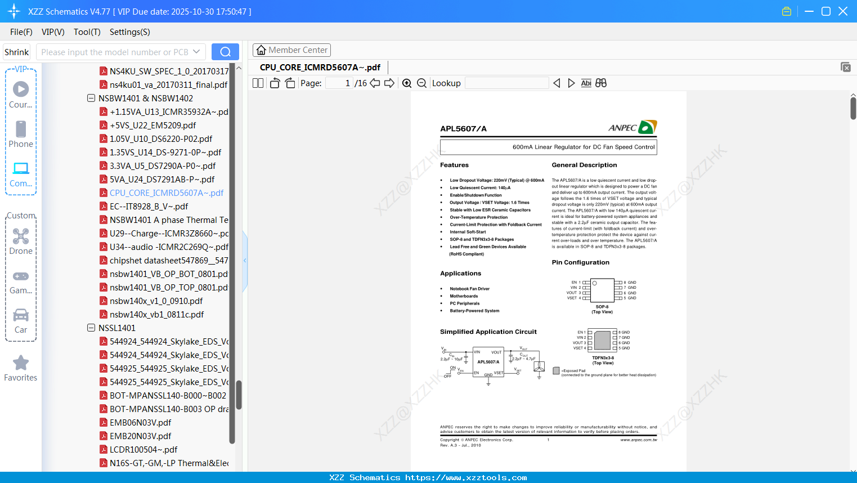Select the Computer category icon
Screen dimensions: 857x483
click(21, 174)
